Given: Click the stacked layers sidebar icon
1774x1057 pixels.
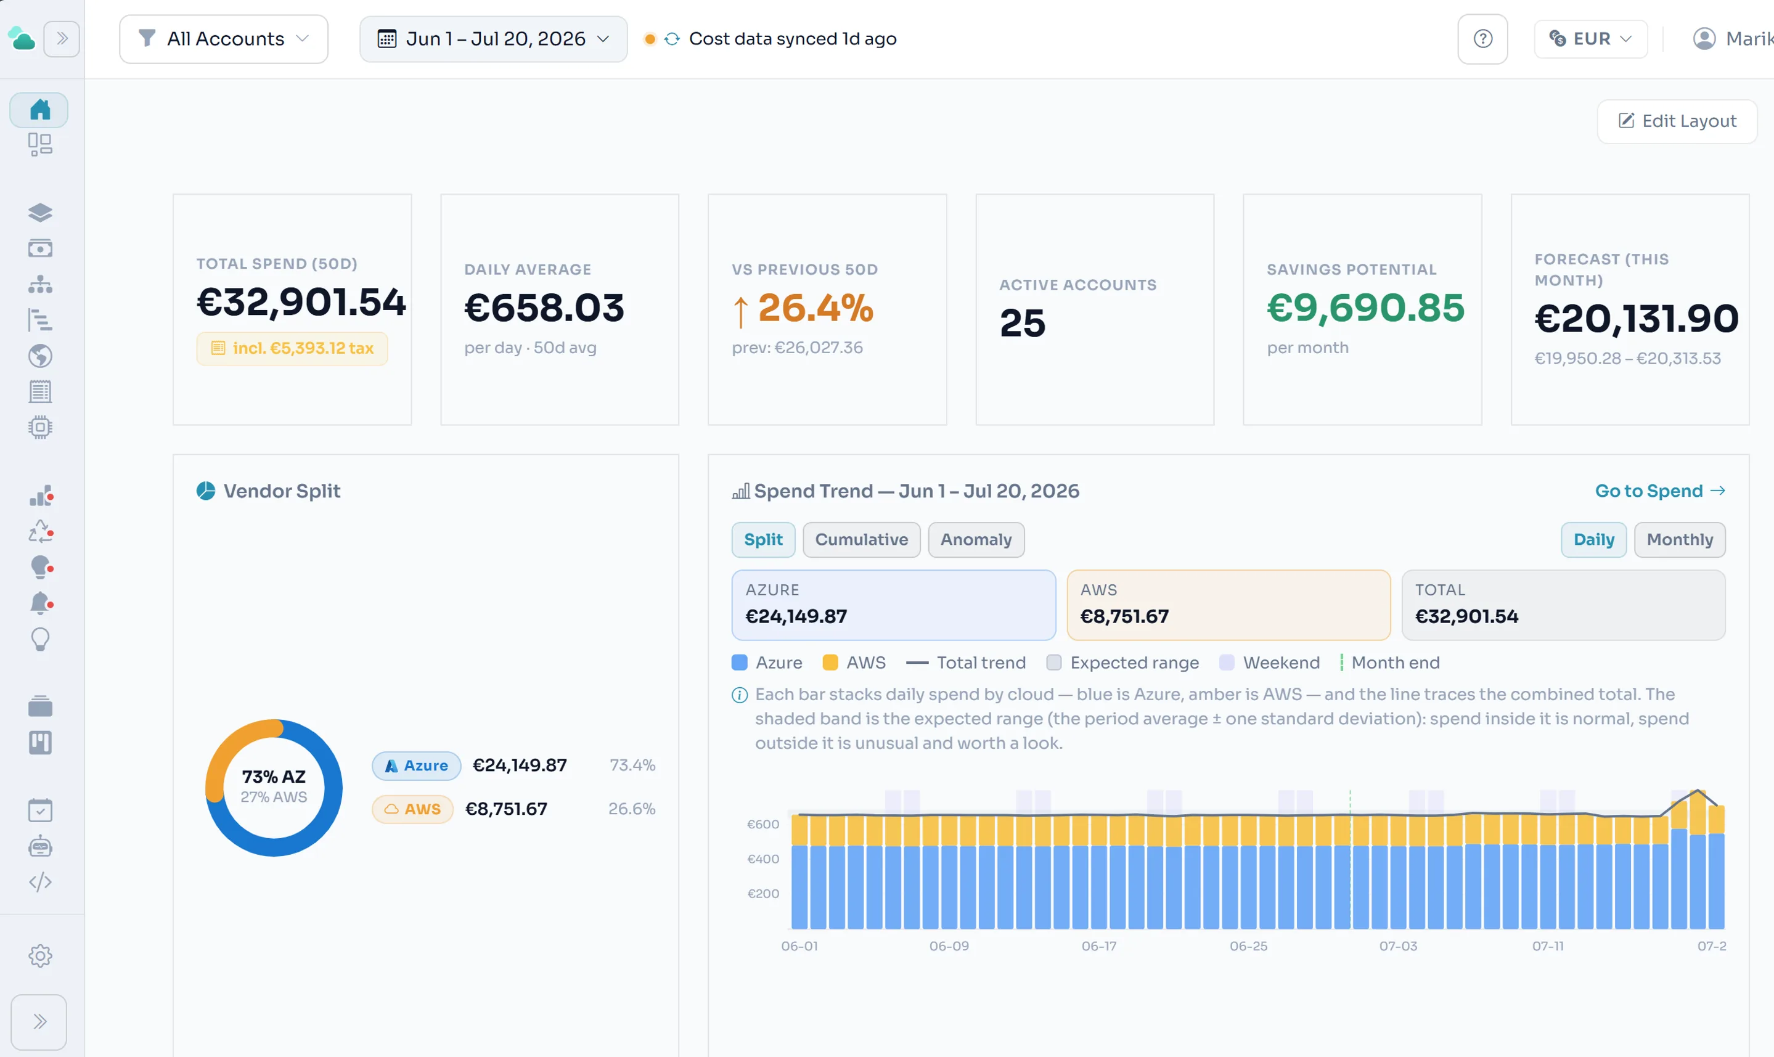Looking at the screenshot, I should pyautogui.click(x=40, y=212).
